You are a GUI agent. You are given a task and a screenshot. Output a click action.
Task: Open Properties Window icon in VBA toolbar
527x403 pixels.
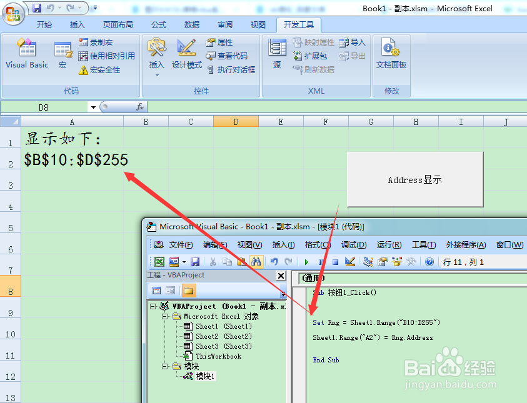383,262
